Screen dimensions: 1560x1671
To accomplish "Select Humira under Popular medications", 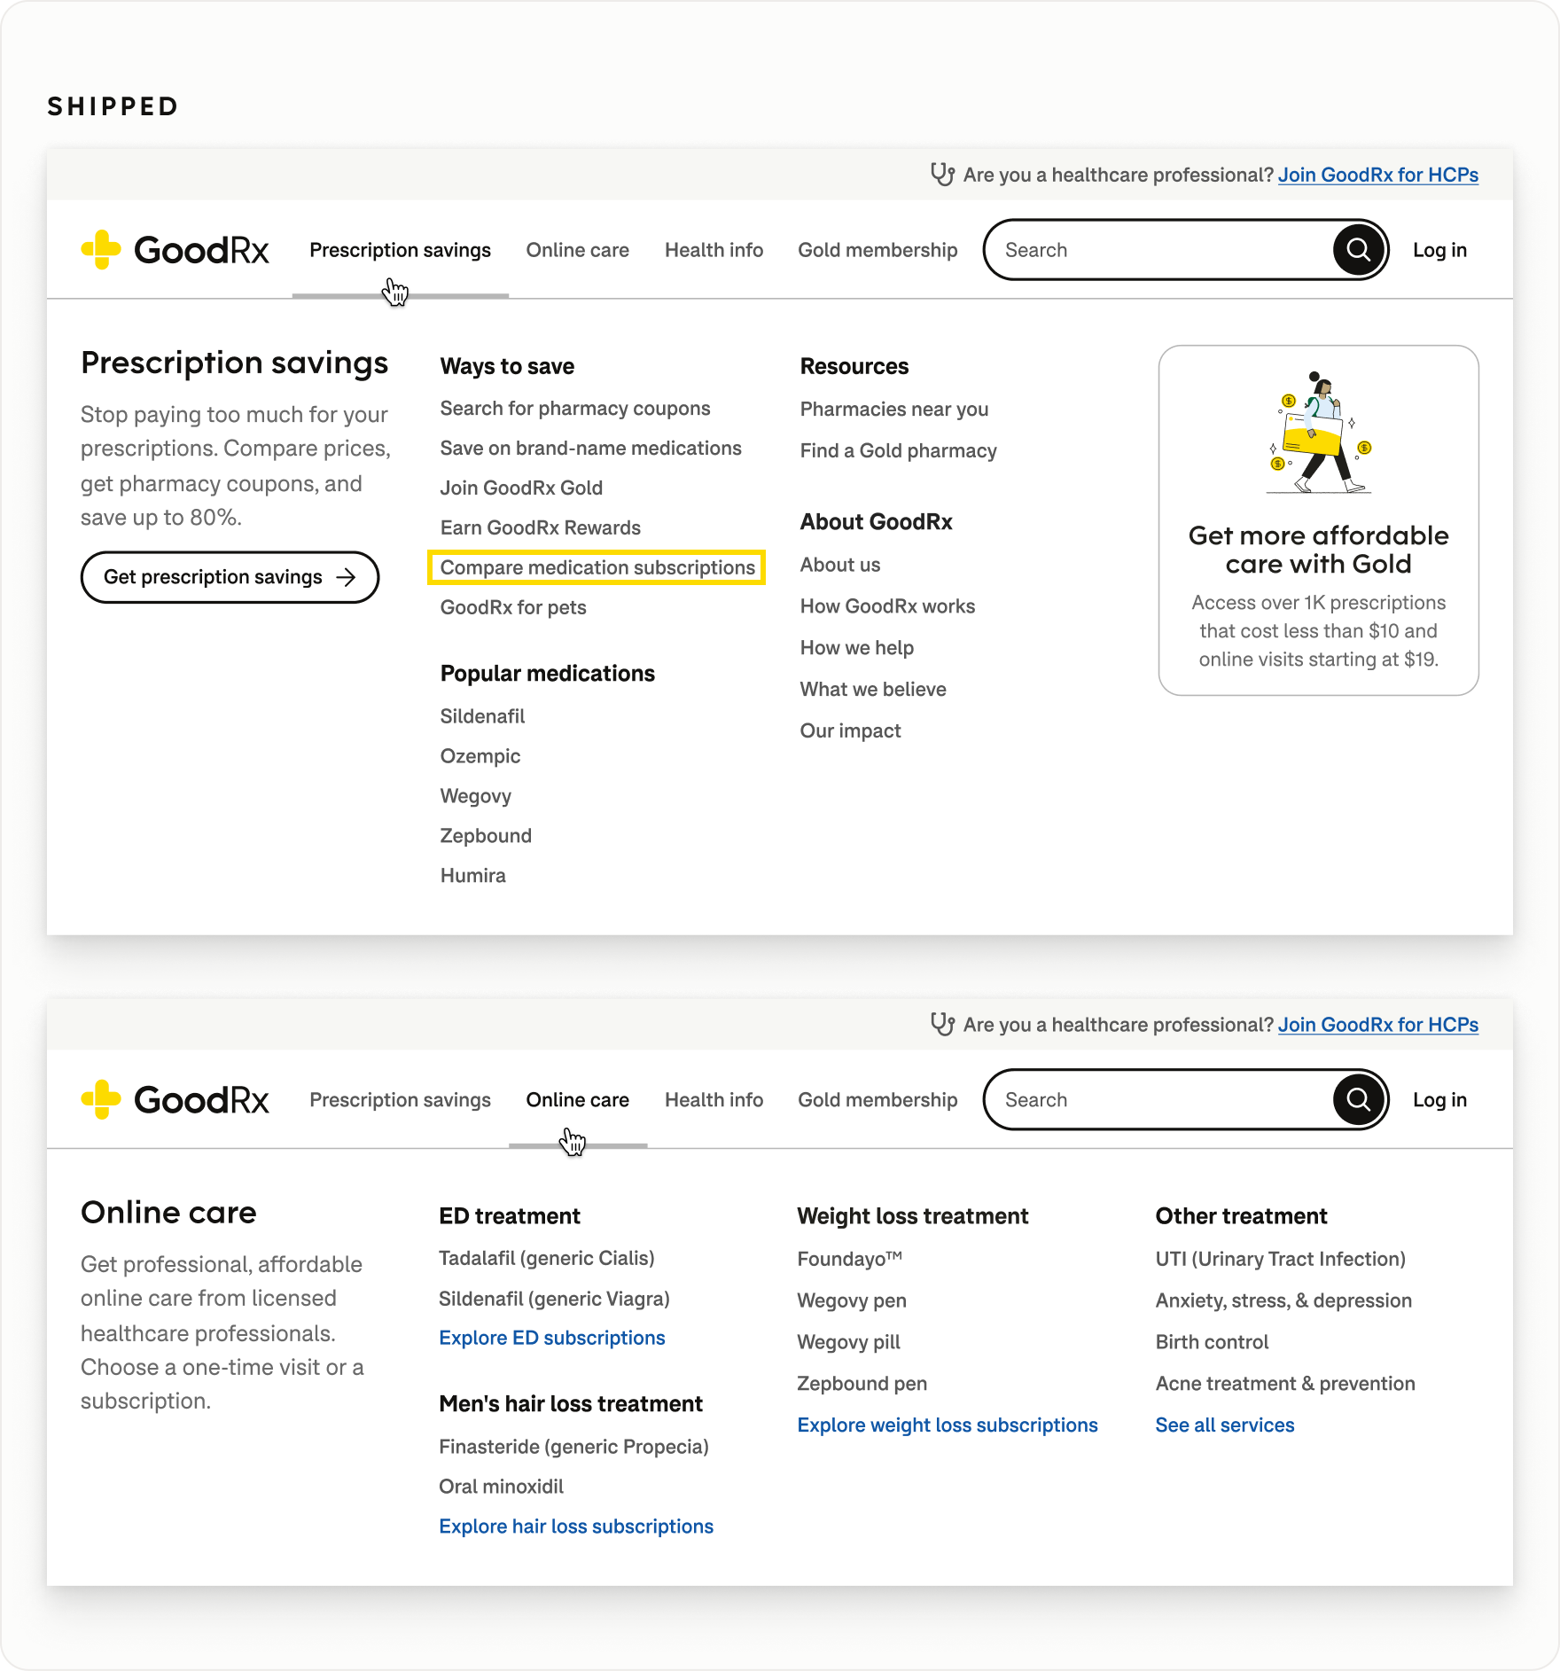I will coord(473,876).
